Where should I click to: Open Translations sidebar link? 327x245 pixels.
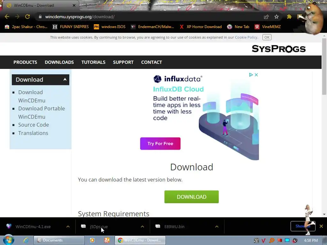33,133
